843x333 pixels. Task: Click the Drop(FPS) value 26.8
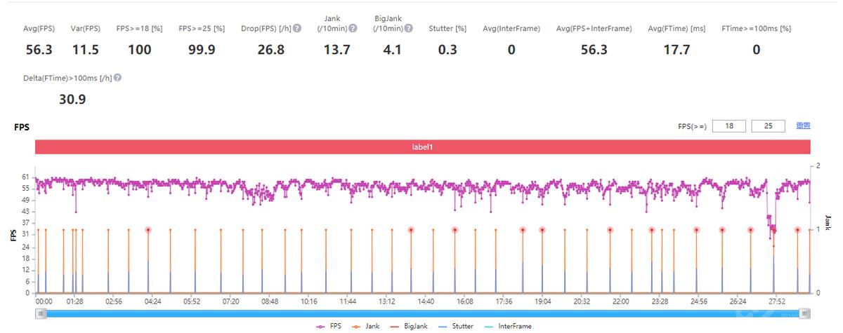pos(271,50)
